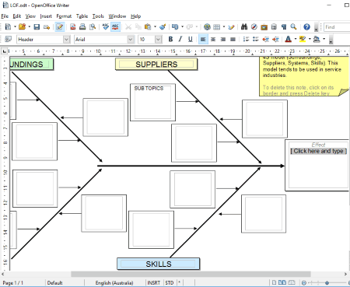Image resolution: width=350 pixels, height=287 pixels.
Task: Click the English (Australia) language status
Action: point(114,282)
